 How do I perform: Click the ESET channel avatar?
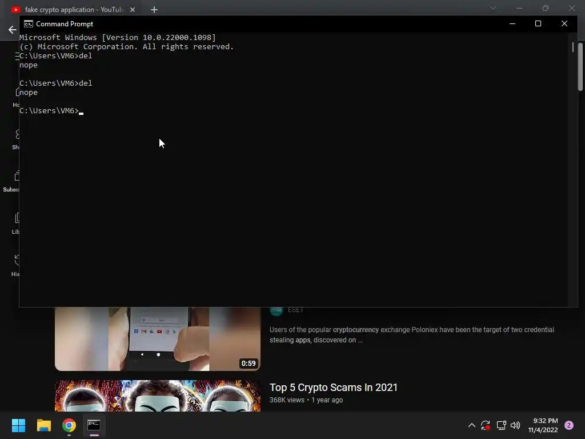pyautogui.click(x=277, y=311)
